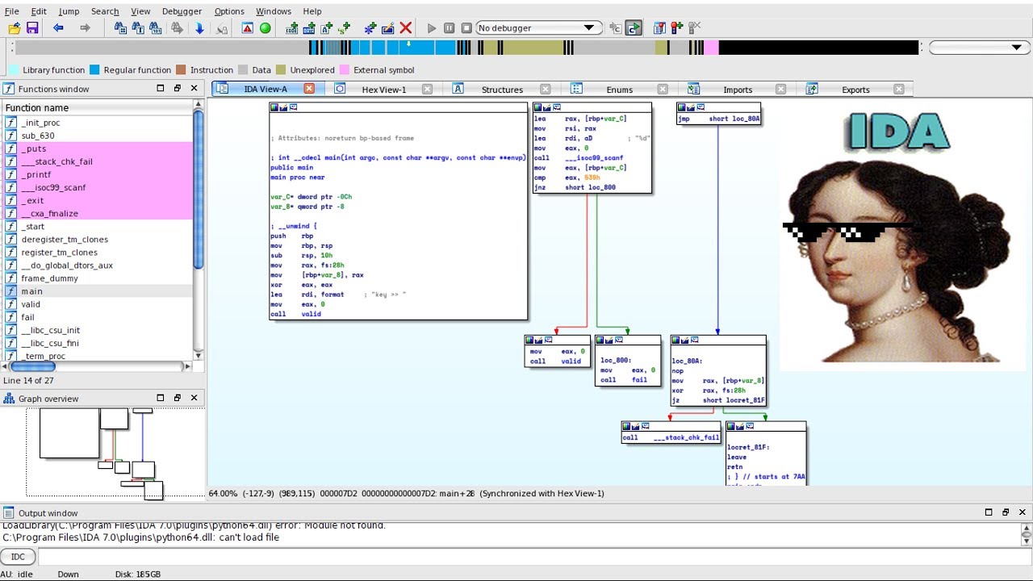Start the process with play button
The height and width of the screenshot is (581, 1033).
[432, 28]
